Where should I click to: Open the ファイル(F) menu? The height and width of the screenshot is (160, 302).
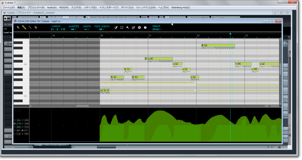pyautogui.click(x=9, y=7)
